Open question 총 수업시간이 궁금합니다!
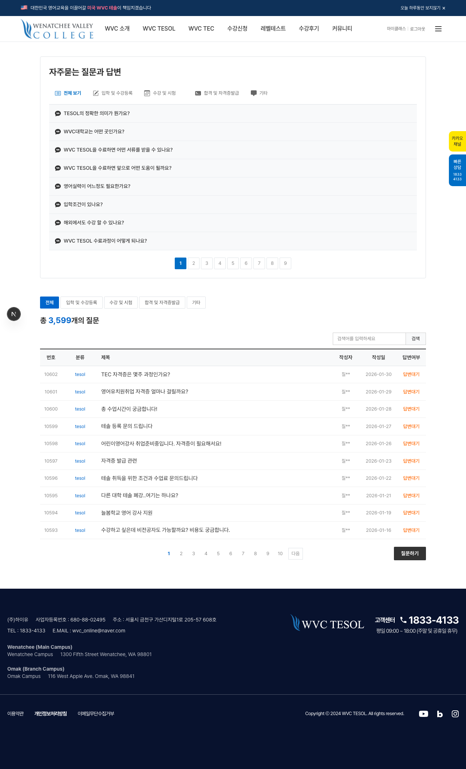Viewport: 466px width, 769px height. 129,409
